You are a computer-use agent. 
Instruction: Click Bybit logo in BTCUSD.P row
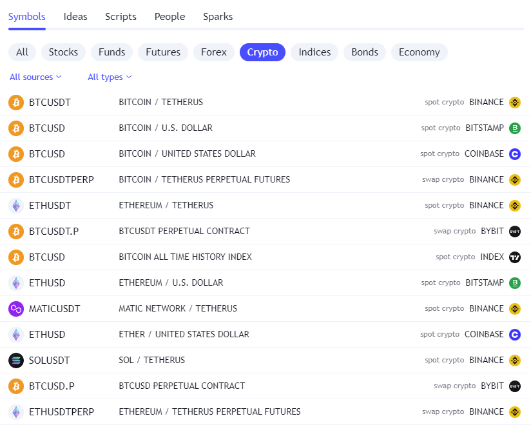pyautogui.click(x=515, y=386)
